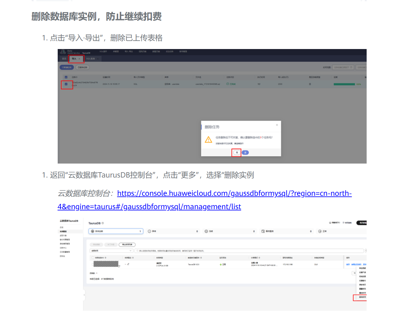
Task: Open the 账号管理 menu
Action: [183, 52]
